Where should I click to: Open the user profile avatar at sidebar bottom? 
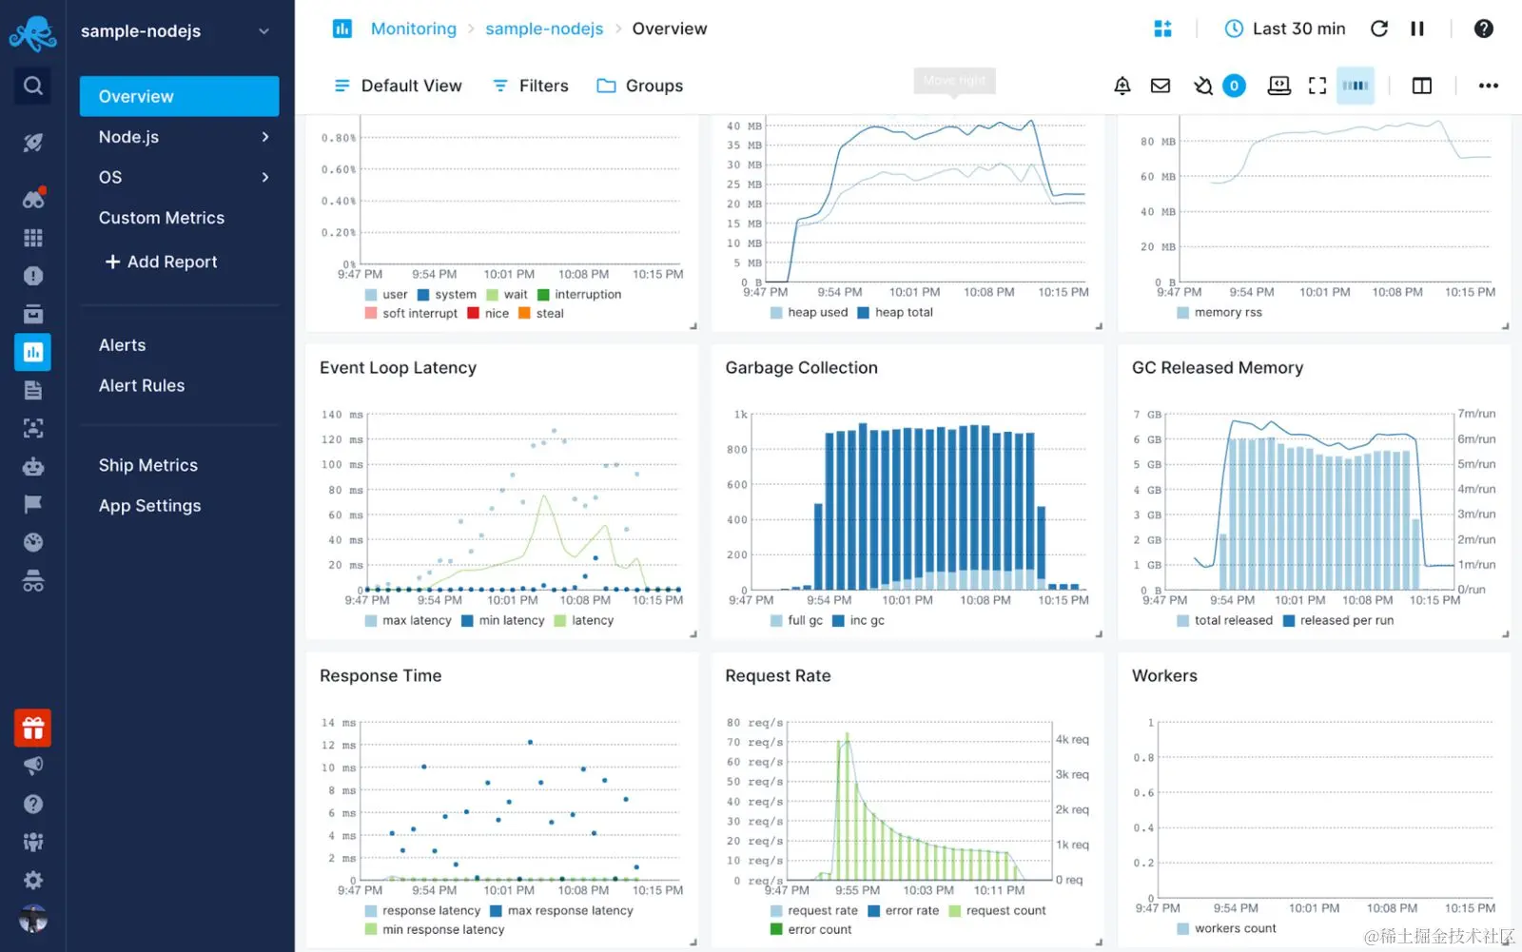32,919
